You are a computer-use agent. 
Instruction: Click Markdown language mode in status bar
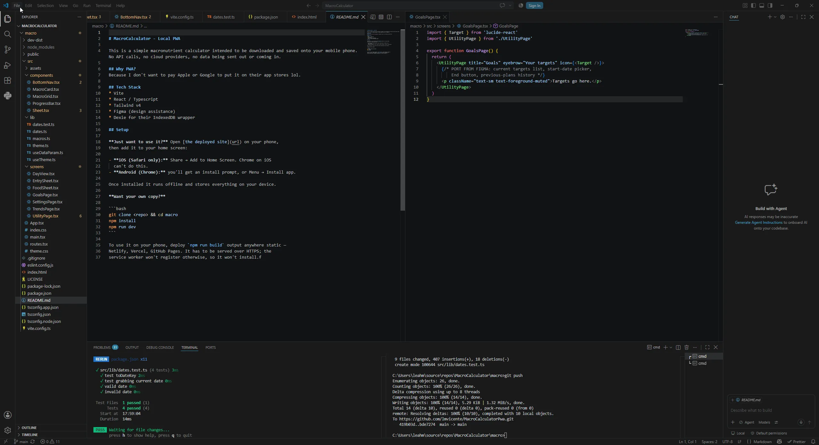(762, 441)
